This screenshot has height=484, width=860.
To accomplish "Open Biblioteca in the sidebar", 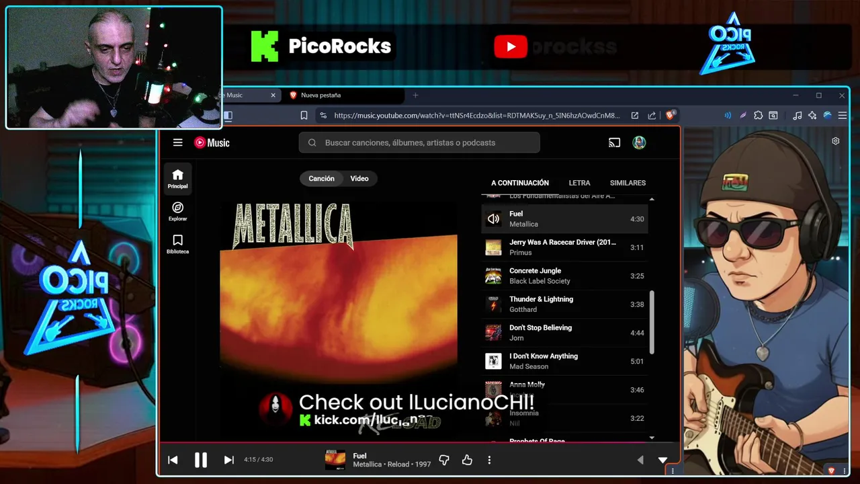I will [x=178, y=244].
